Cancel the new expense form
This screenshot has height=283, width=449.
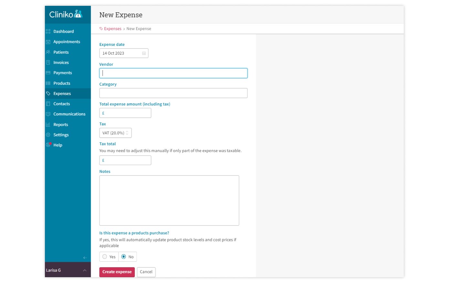pos(146,272)
